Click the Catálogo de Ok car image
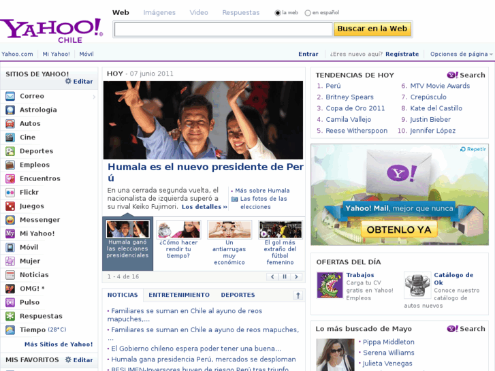 point(417,285)
